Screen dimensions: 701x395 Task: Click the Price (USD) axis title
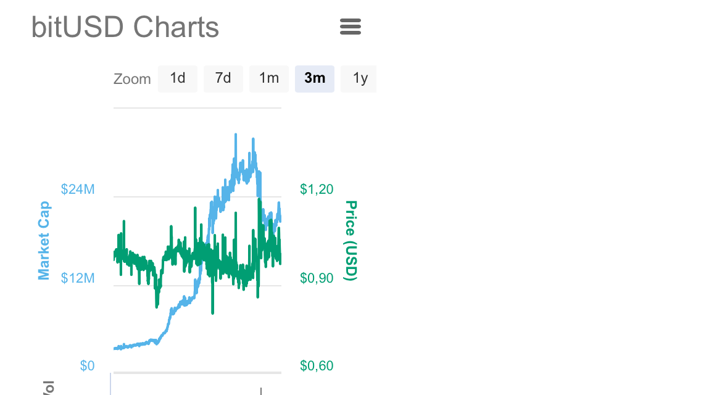(x=350, y=241)
